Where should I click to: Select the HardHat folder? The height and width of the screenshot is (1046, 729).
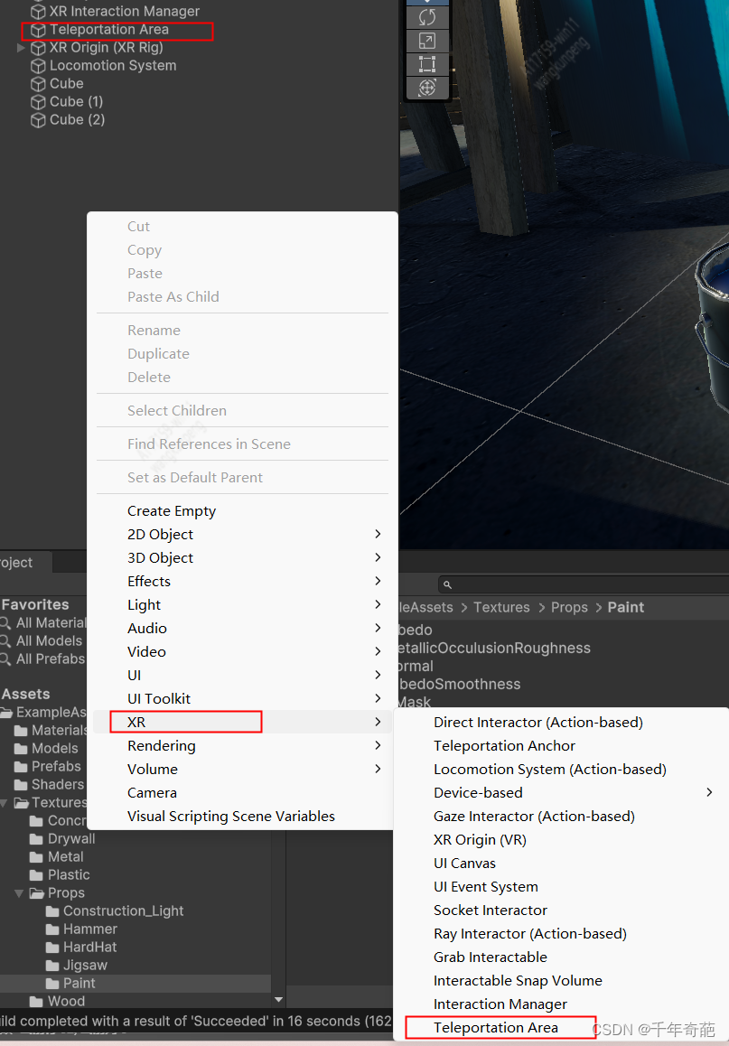[x=90, y=947]
